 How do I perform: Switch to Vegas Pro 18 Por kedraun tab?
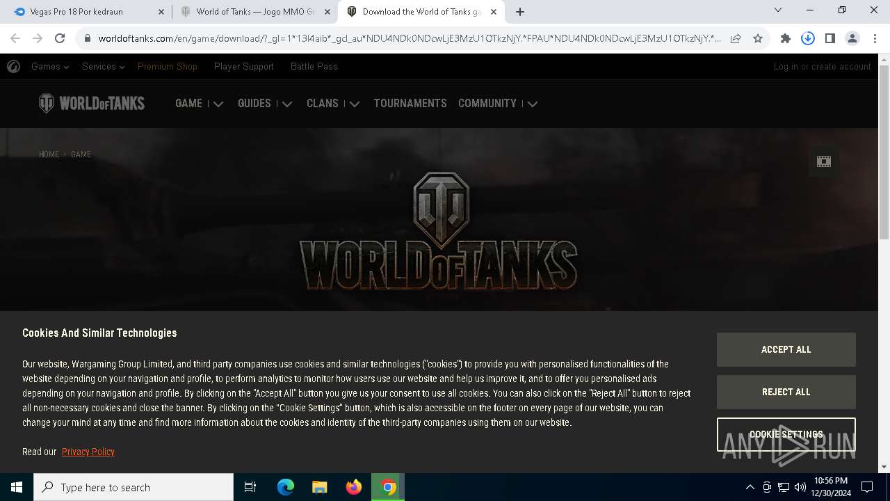pyautogui.click(x=88, y=12)
